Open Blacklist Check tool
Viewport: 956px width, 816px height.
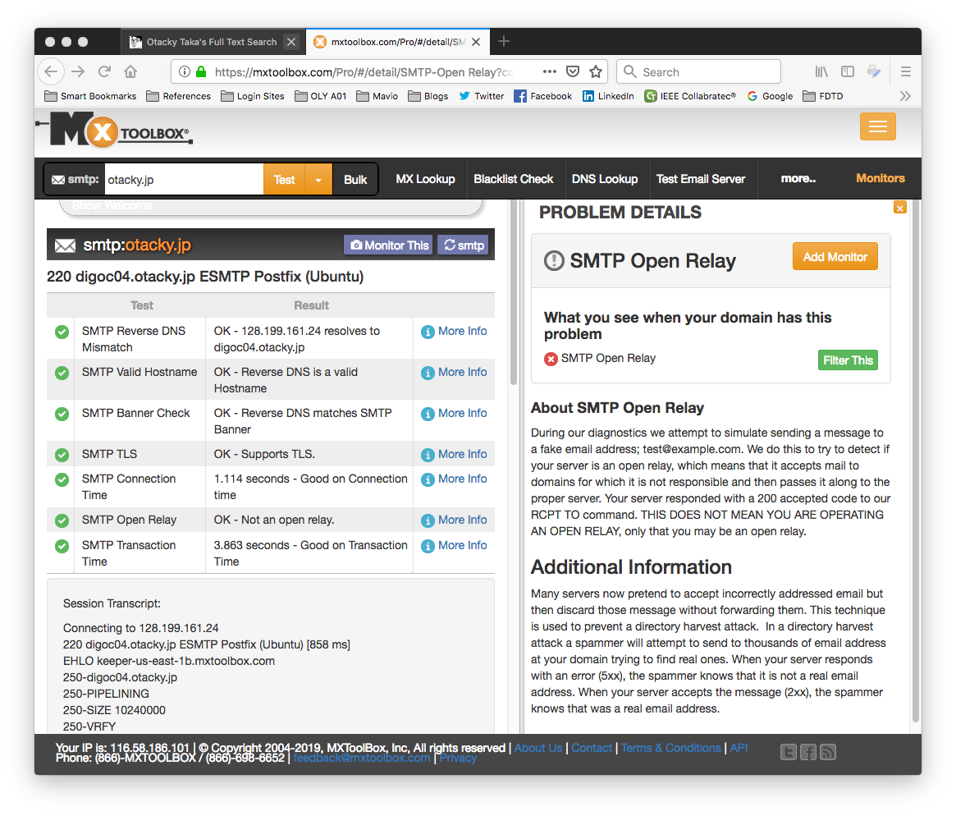pos(514,179)
